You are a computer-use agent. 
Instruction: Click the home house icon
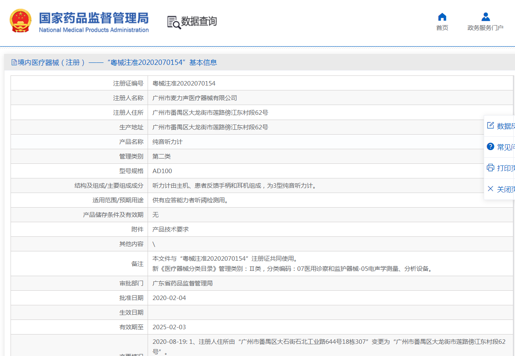coord(442,17)
